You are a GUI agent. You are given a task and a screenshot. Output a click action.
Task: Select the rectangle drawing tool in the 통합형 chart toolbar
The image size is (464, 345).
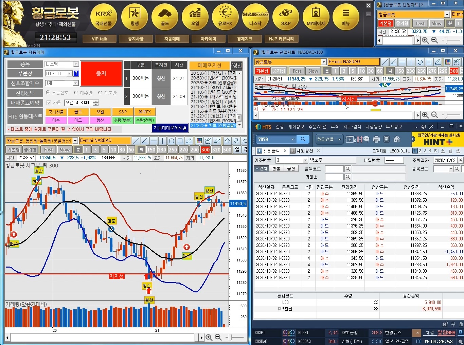[x=180, y=141]
